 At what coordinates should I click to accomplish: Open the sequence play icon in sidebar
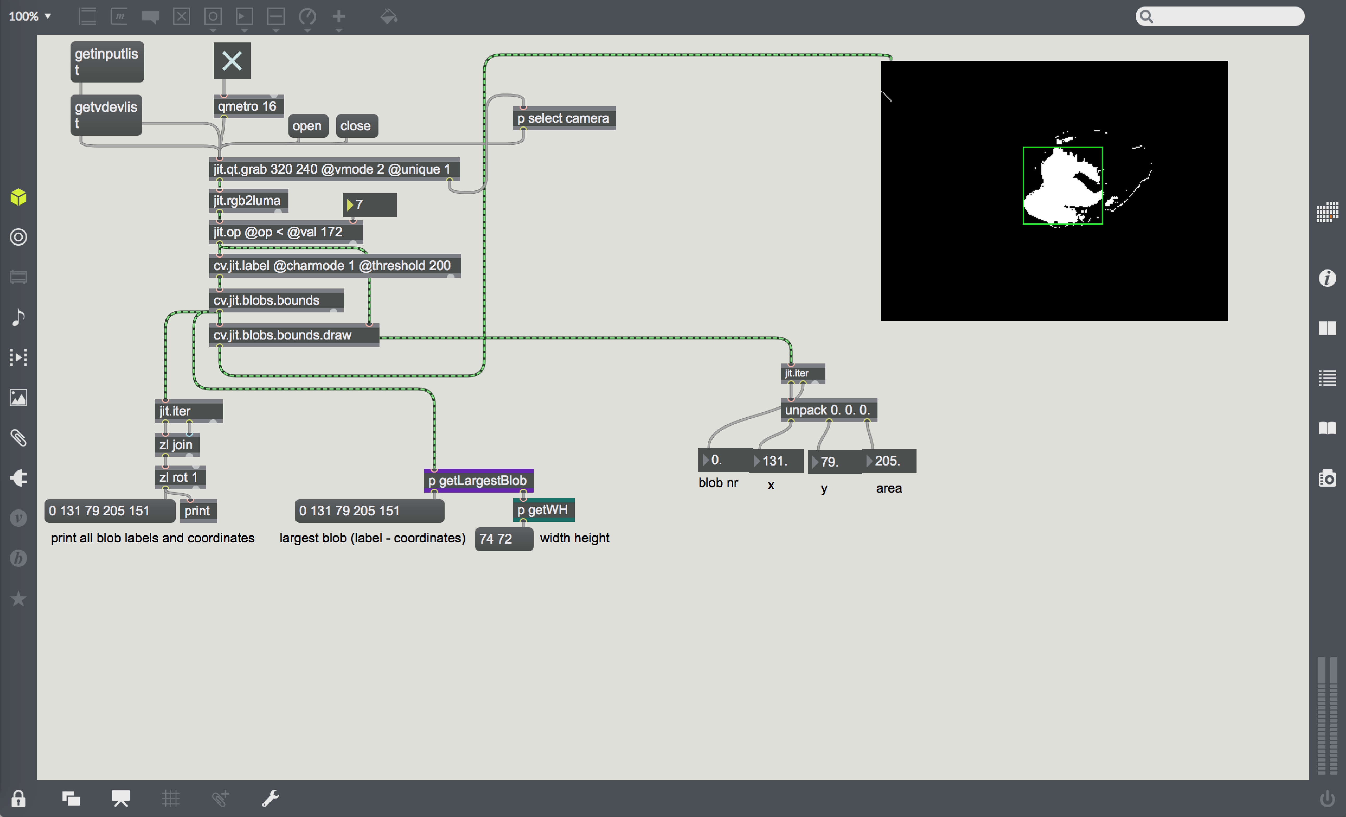(x=18, y=357)
